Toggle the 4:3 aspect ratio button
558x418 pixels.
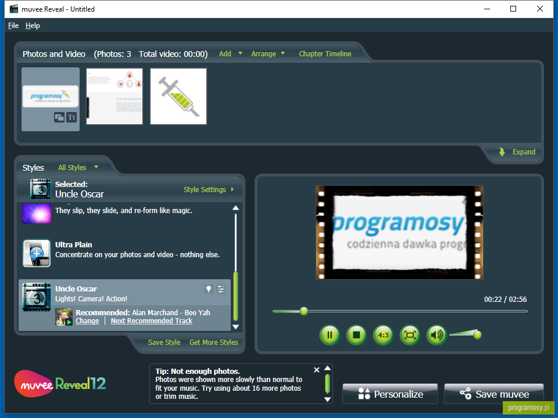coord(383,335)
